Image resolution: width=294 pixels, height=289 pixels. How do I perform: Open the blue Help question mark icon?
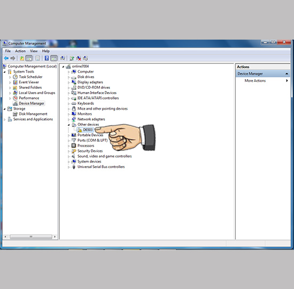[x=47, y=58]
